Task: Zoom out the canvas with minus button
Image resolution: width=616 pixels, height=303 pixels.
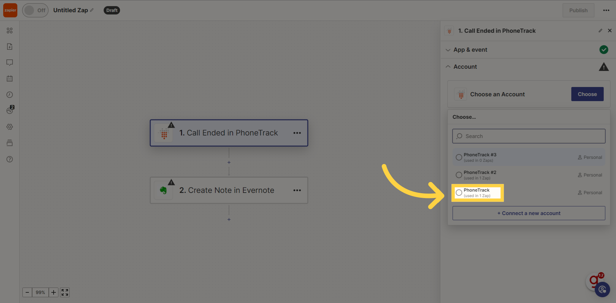Action: [27, 292]
